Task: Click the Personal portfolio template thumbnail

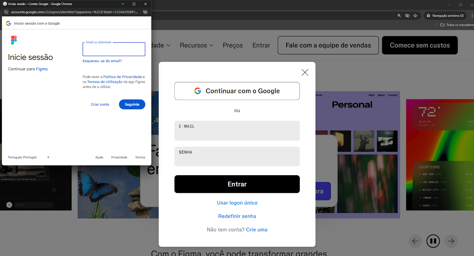Action: (358, 155)
